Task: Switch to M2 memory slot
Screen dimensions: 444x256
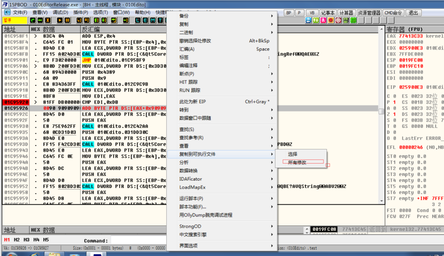Action: click(17, 240)
